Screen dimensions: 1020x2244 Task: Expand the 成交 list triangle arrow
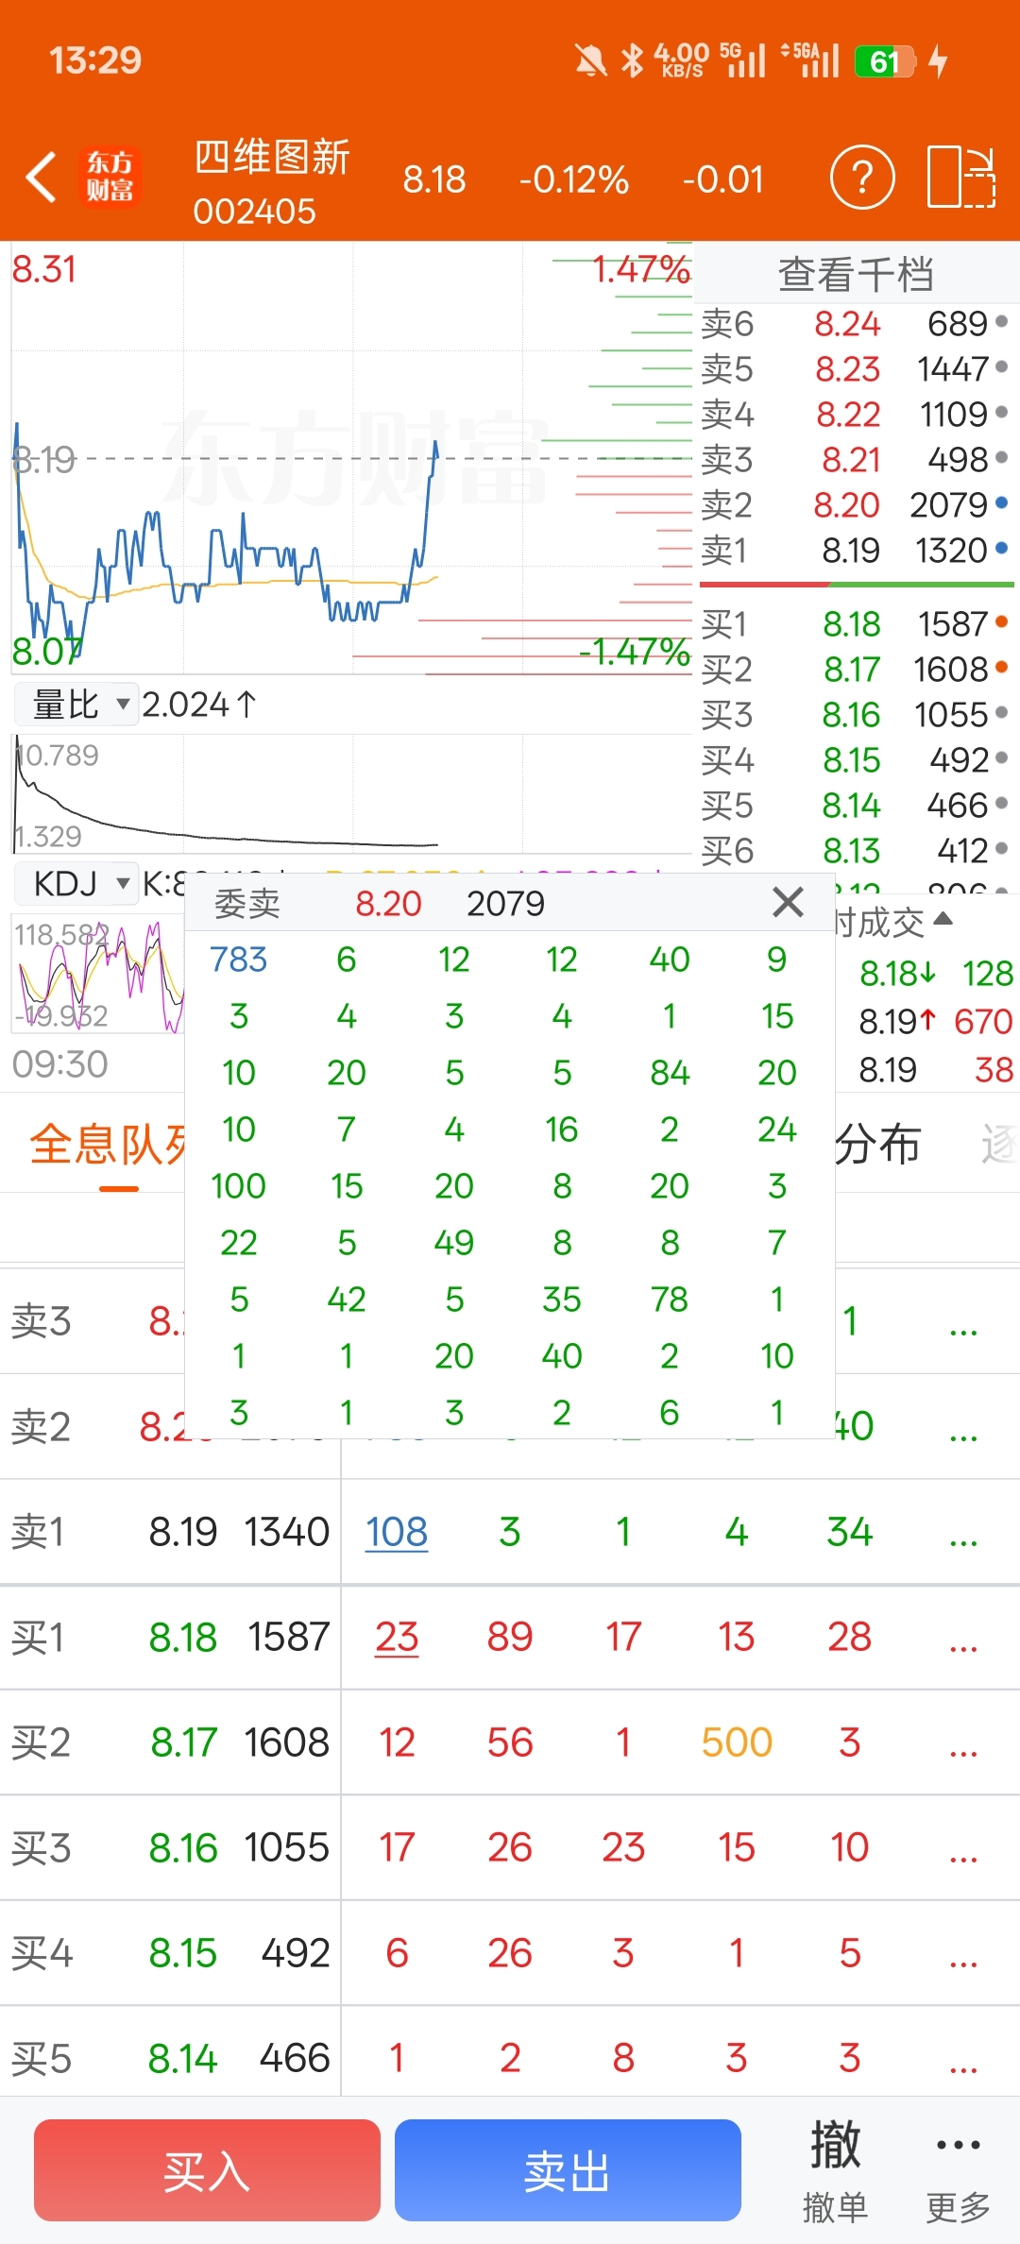click(943, 918)
